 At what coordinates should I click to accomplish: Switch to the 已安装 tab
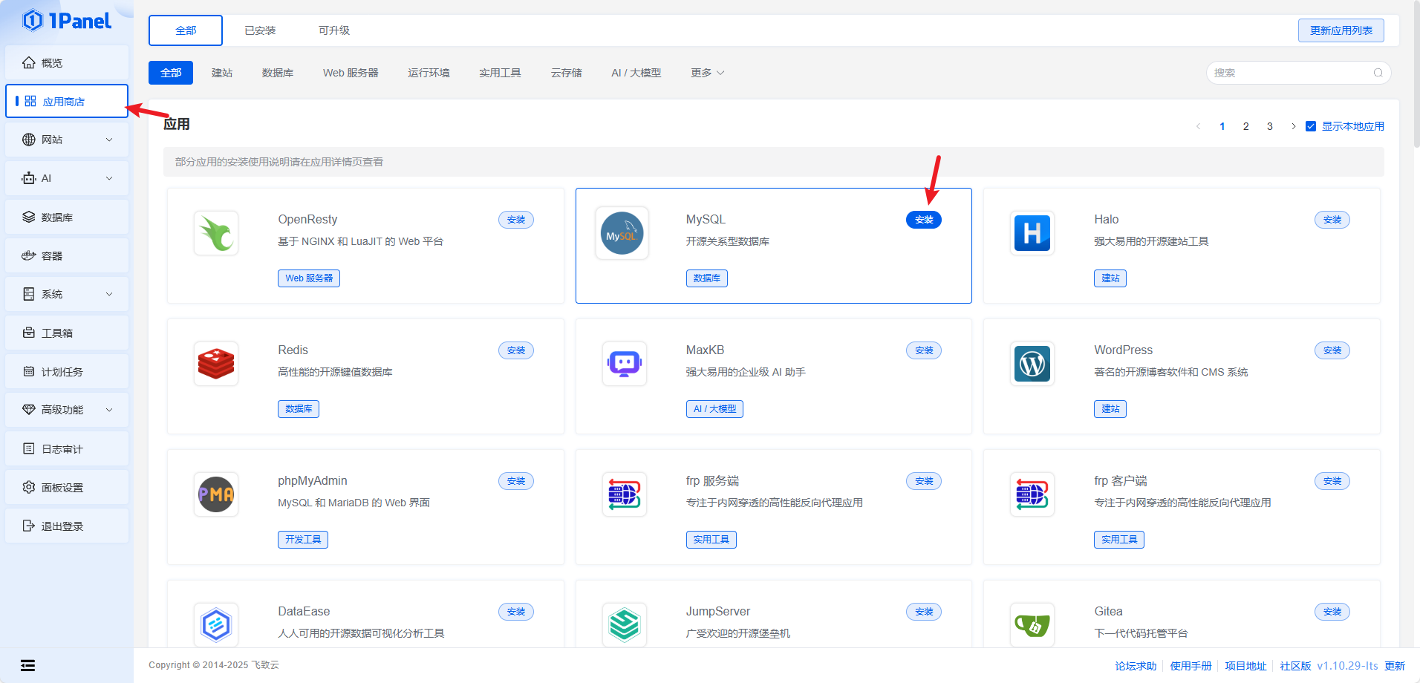point(260,30)
